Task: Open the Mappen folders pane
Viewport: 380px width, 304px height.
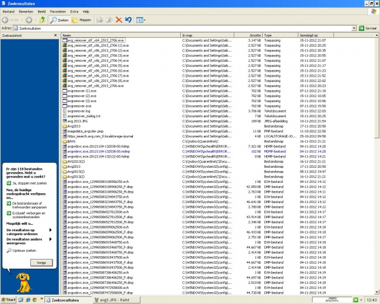Action: [82, 20]
